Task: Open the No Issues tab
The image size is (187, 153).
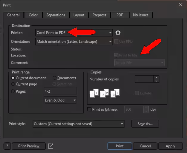Action: point(141,15)
